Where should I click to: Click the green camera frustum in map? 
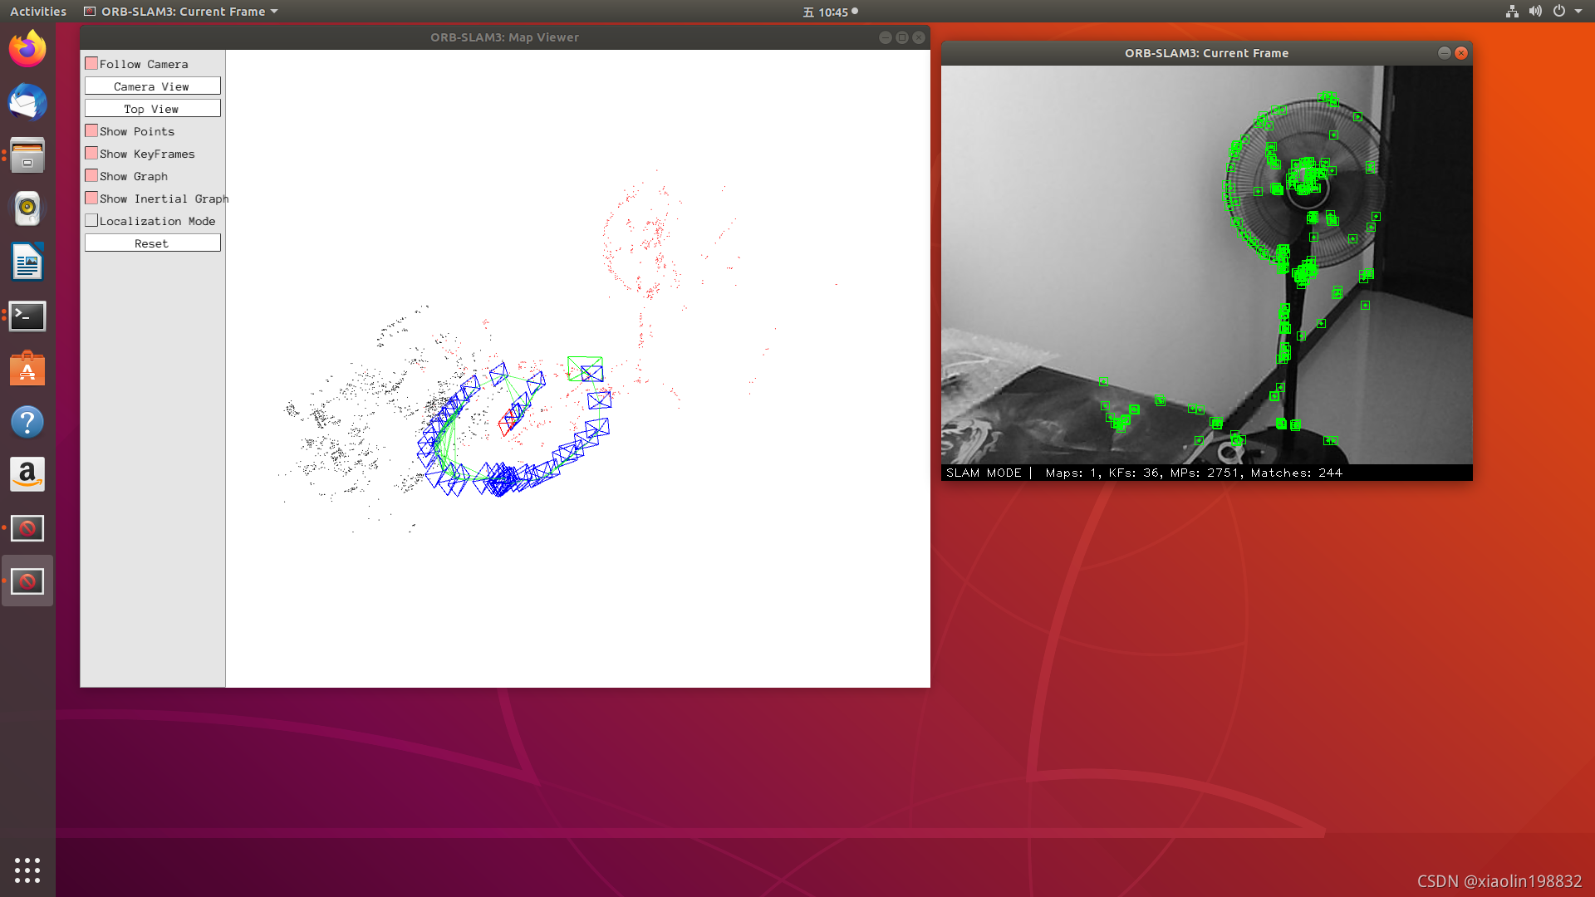(x=585, y=368)
